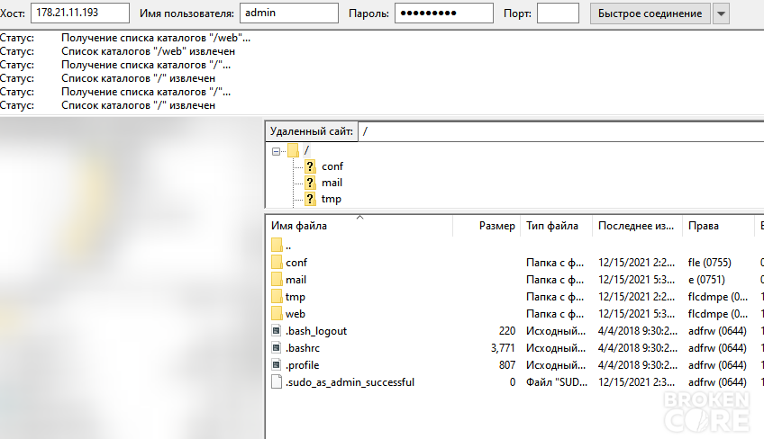The height and width of the screenshot is (439, 764).
Task: Click the status line 'Получение списка каталогов "/web"...'
Action: pyautogui.click(x=156, y=38)
